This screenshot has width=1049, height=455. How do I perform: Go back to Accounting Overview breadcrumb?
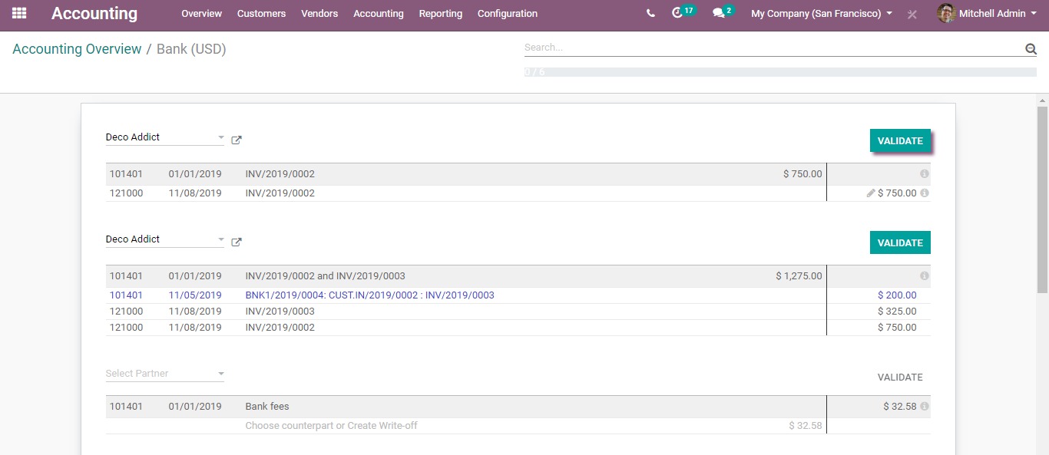coord(77,49)
